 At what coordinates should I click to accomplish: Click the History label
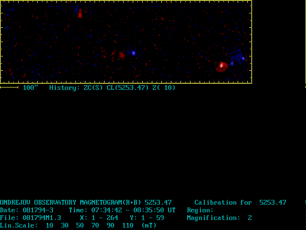tap(64, 88)
